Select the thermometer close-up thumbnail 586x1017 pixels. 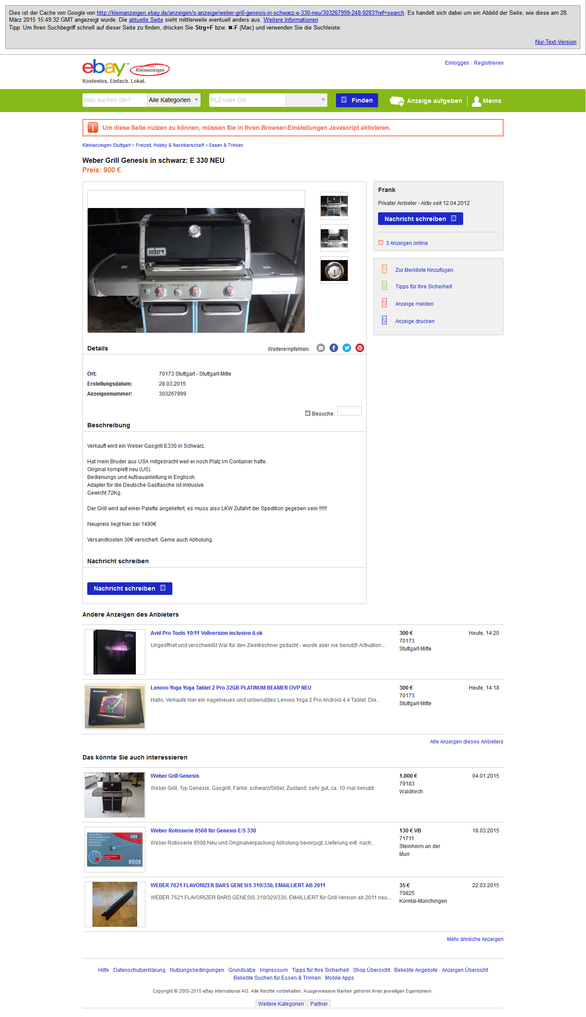pyautogui.click(x=334, y=270)
